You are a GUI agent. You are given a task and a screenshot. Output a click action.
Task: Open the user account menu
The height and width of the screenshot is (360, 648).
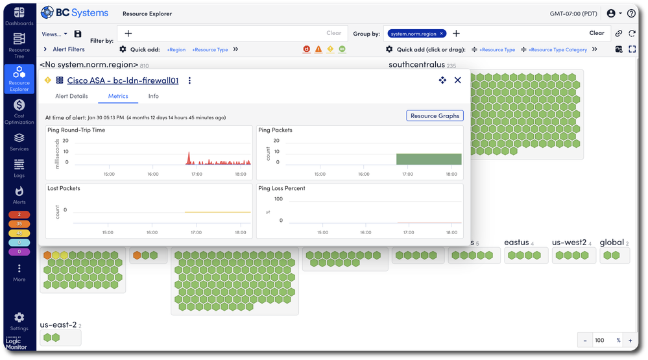pos(614,13)
